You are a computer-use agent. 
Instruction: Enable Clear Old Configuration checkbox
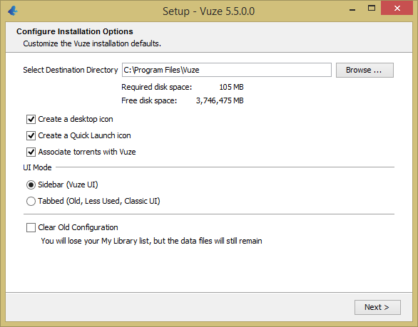click(x=31, y=228)
